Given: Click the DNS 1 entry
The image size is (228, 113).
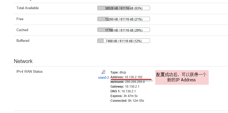Looking at the screenshot, I should (123, 91).
